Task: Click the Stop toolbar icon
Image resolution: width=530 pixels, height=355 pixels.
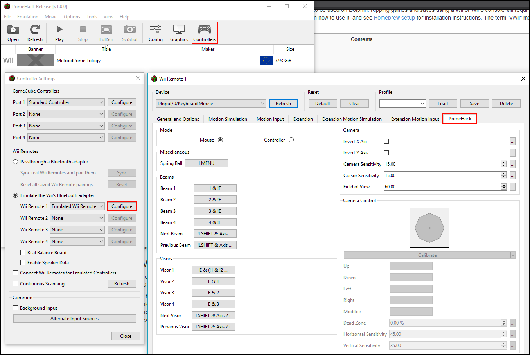Action: point(83,33)
